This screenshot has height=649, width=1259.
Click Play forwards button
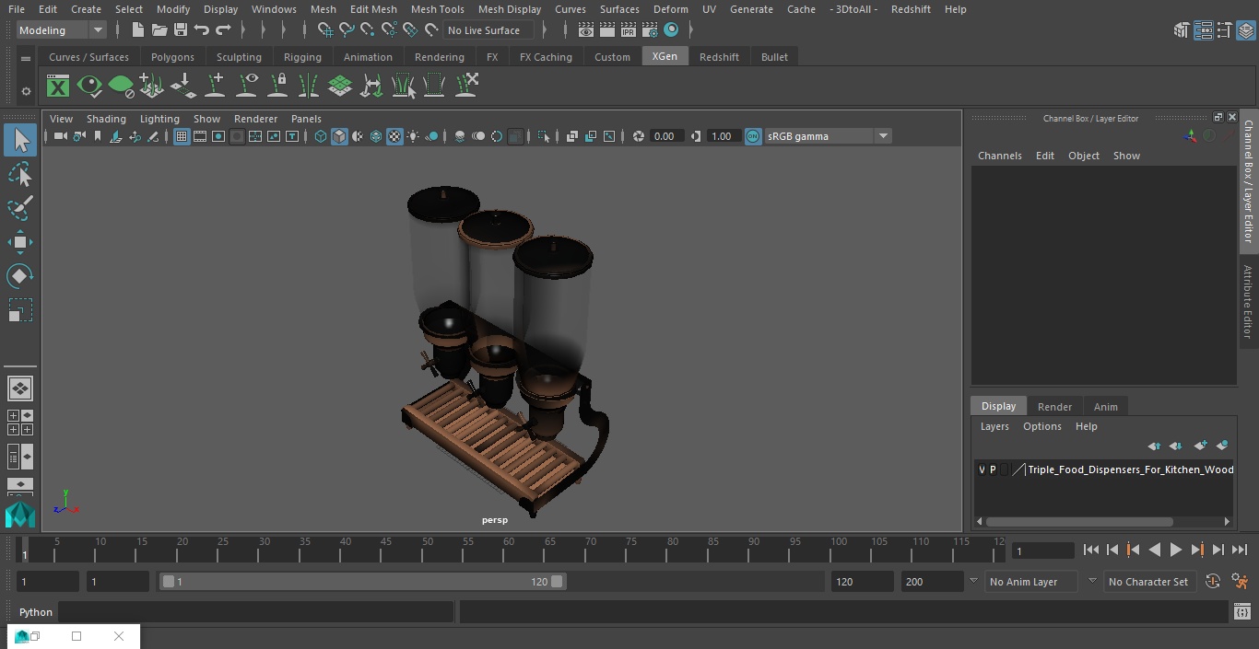[x=1176, y=550]
